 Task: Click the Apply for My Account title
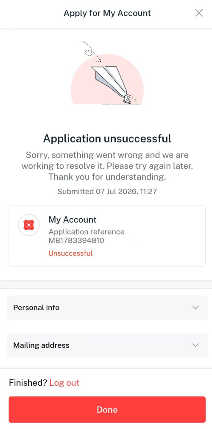107,13
